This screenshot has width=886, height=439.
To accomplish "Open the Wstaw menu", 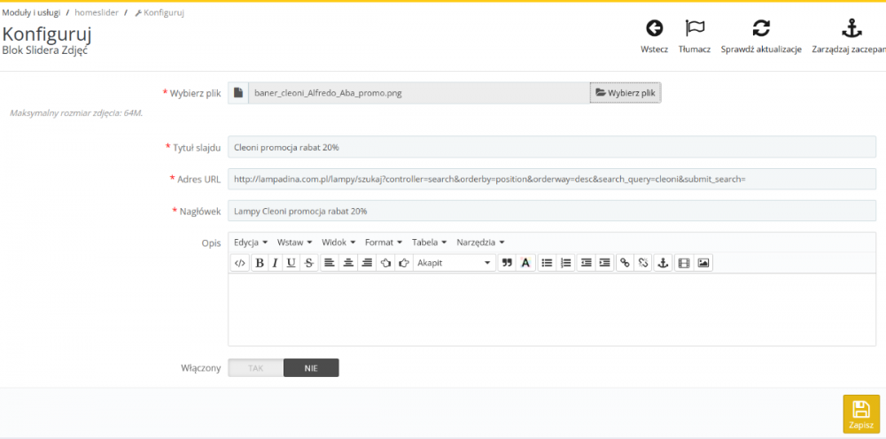I will pos(293,242).
